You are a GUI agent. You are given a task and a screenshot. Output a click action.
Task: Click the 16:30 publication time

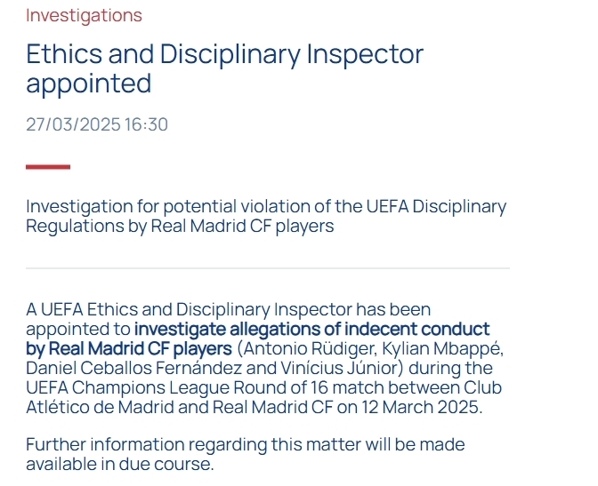tap(145, 124)
